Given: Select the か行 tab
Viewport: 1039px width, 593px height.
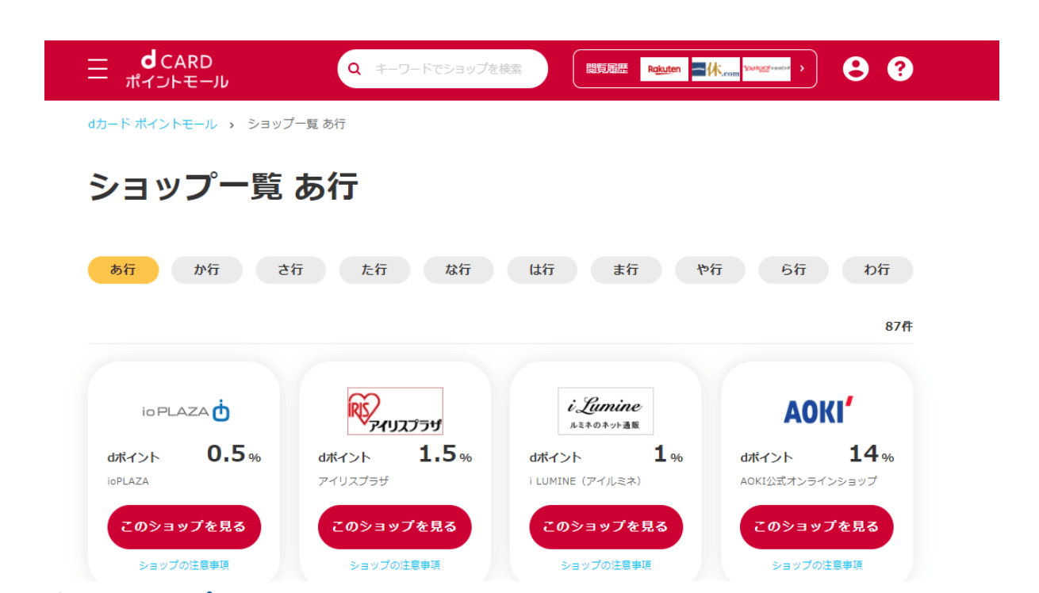Looking at the screenshot, I should (x=207, y=270).
